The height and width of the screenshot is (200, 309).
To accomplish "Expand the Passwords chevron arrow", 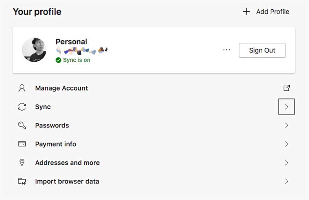I will pyautogui.click(x=287, y=125).
